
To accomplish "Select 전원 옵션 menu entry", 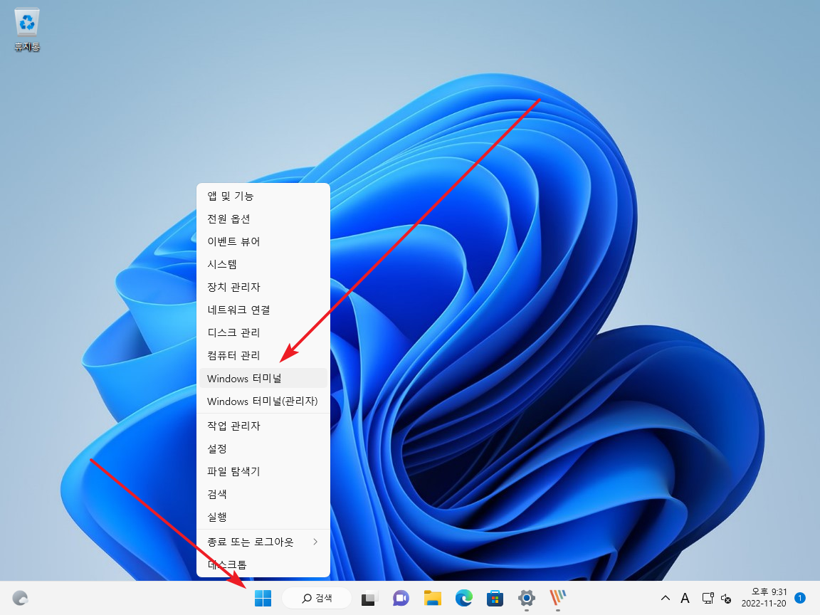I will click(x=263, y=219).
